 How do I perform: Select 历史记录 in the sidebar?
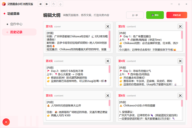[19, 32]
